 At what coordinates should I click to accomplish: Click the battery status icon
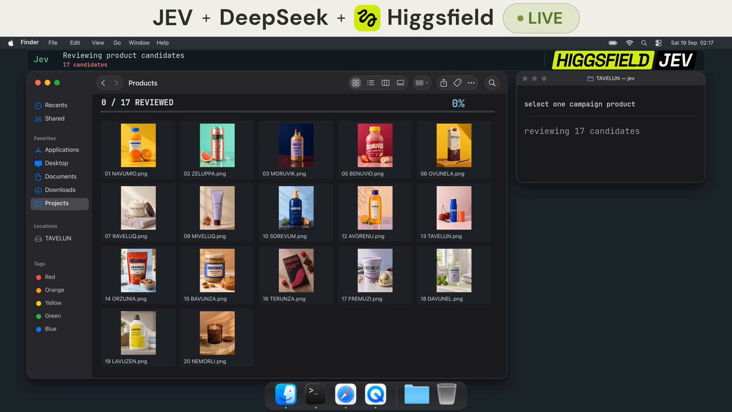pos(613,43)
